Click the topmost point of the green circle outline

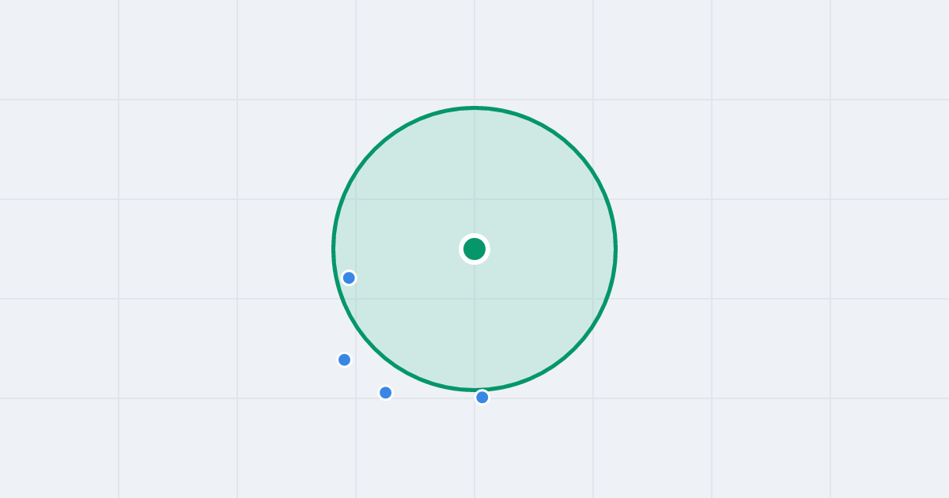pos(475,108)
